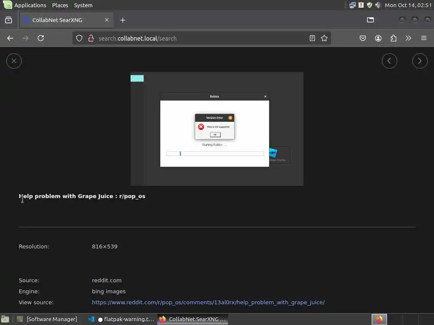Image resolution: width=434 pixels, height=325 pixels.
Task: Open the System menu
Action: [83, 5]
